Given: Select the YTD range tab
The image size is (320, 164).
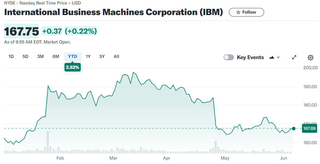Looking at the screenshot, I should tap(72, 56).
